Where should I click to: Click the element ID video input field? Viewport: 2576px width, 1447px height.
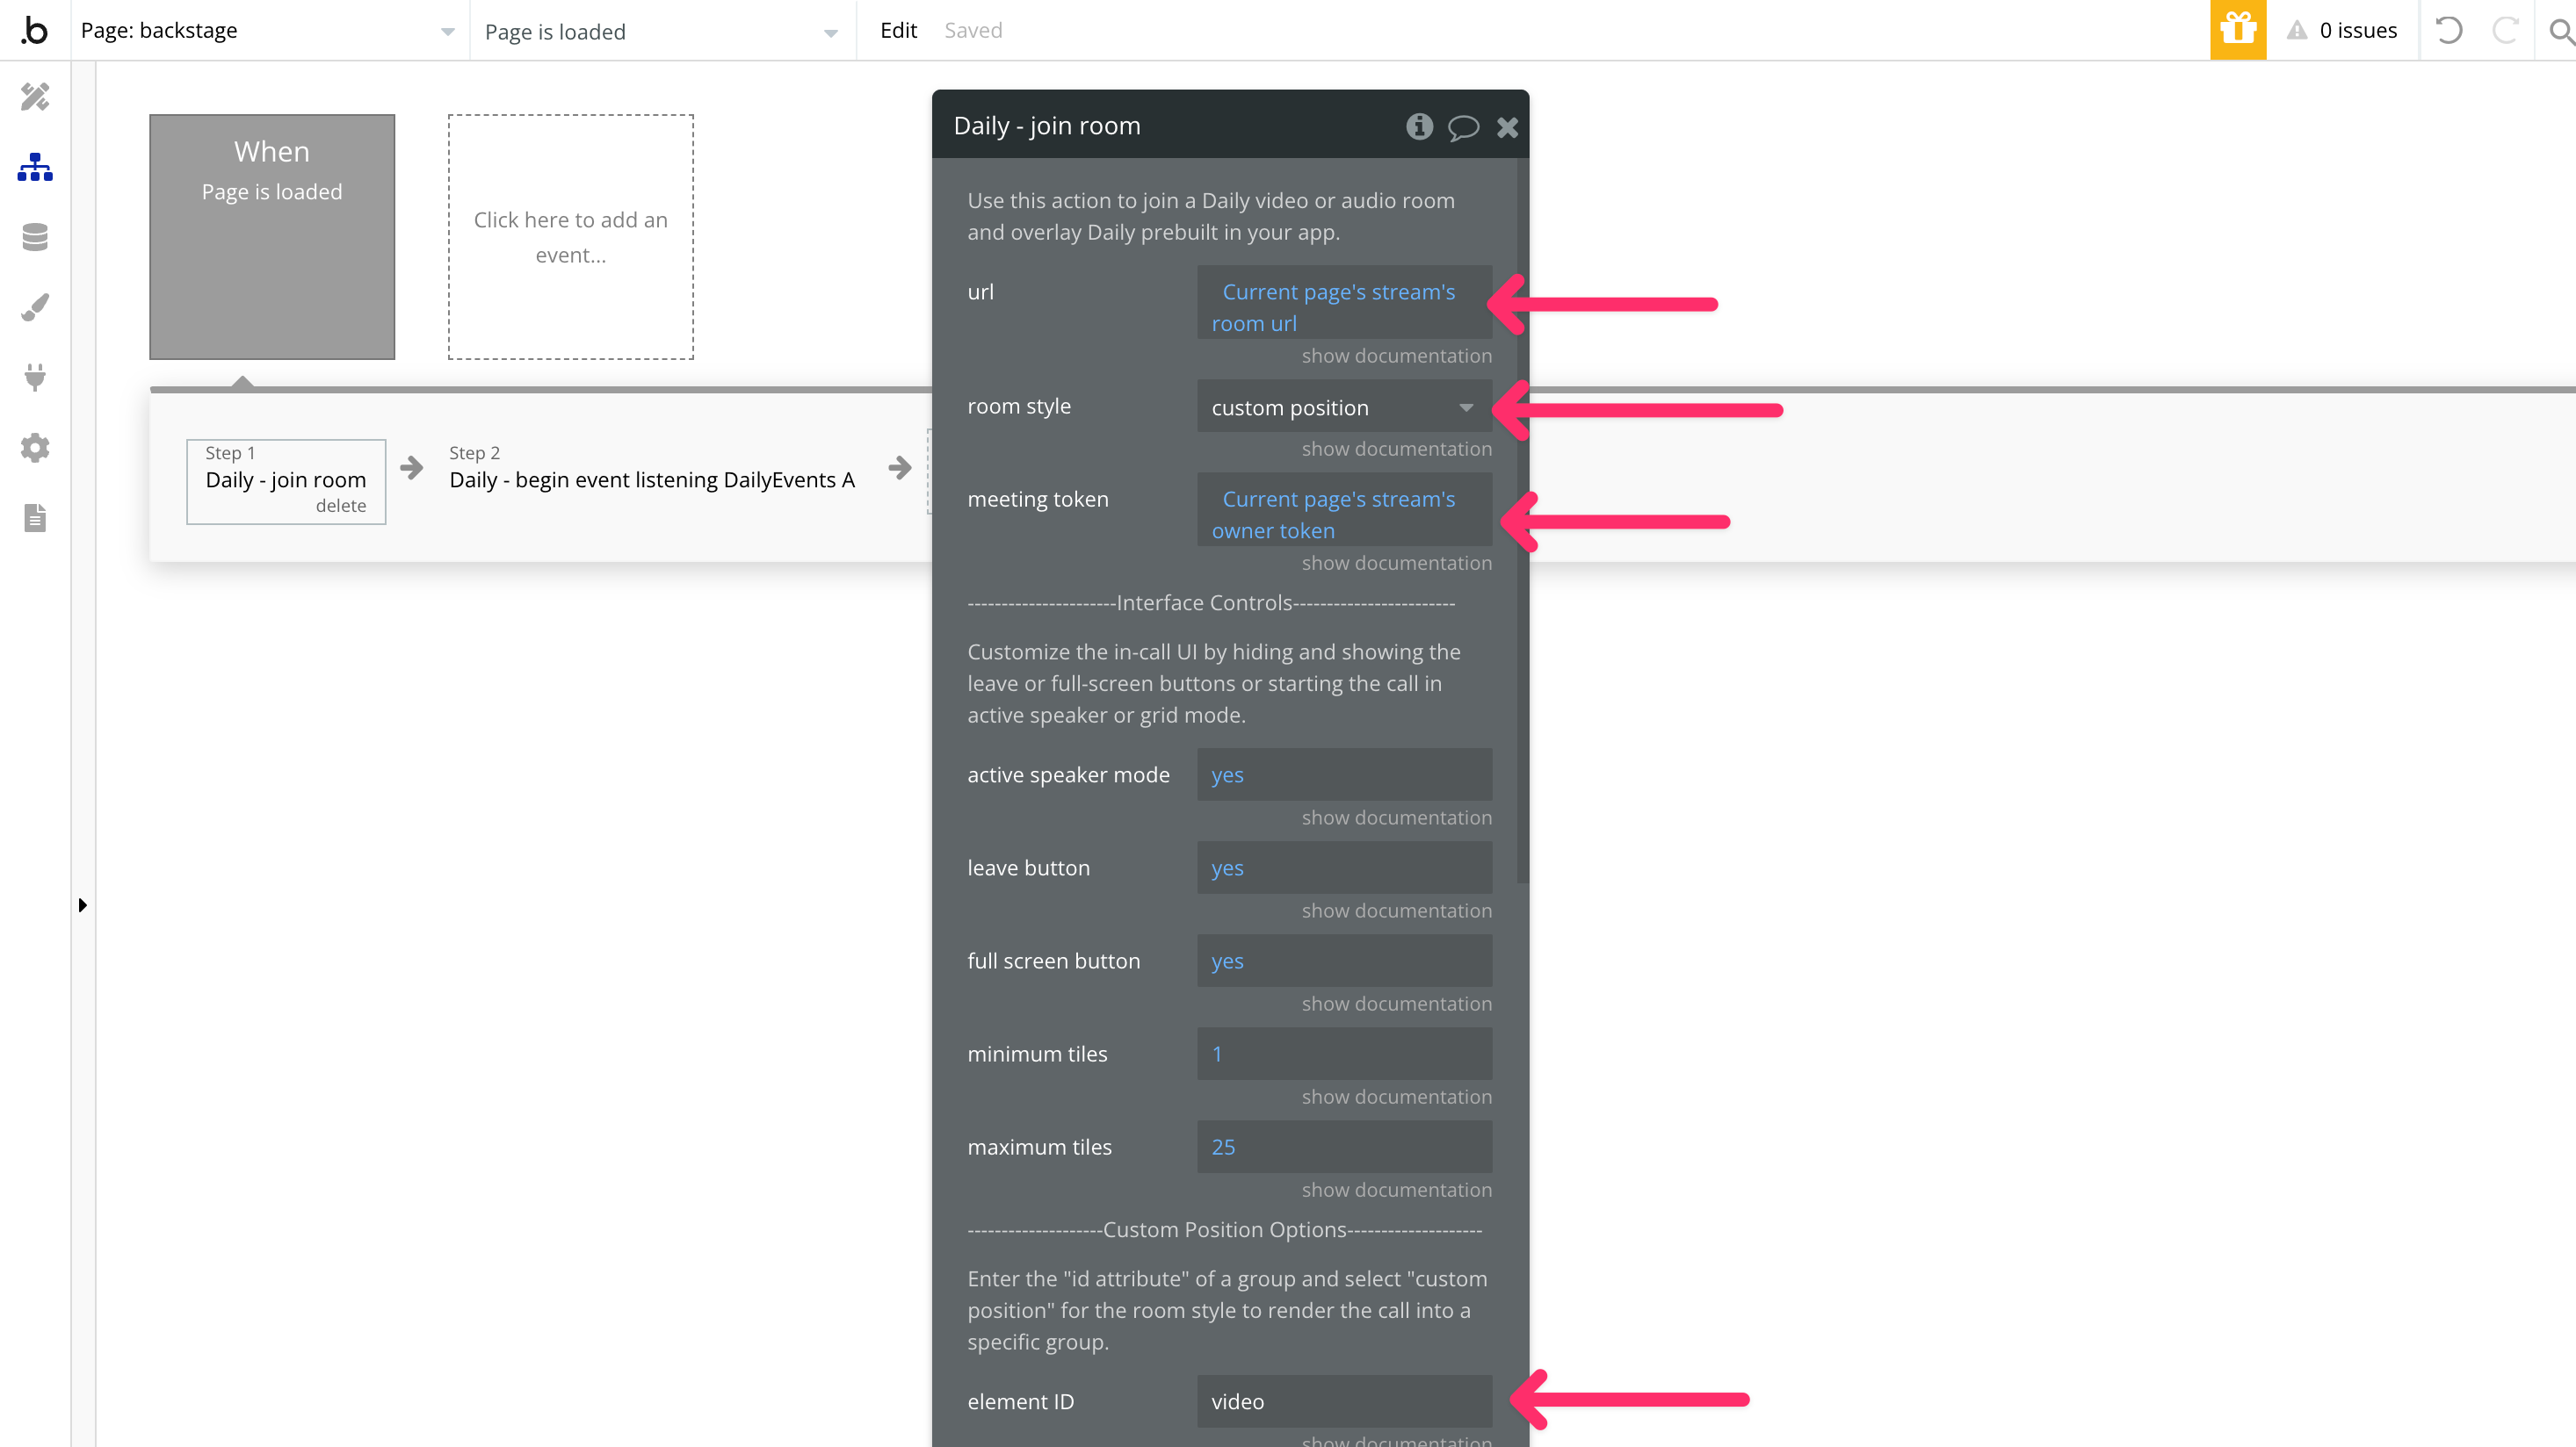pyautogui.click(x=1343, y=1401)
